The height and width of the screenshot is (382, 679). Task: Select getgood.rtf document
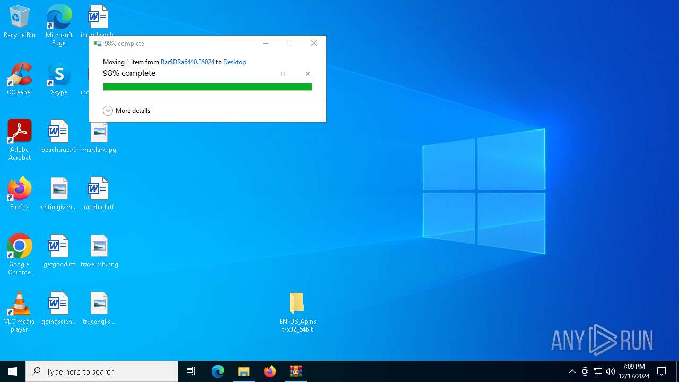[59, 251]
